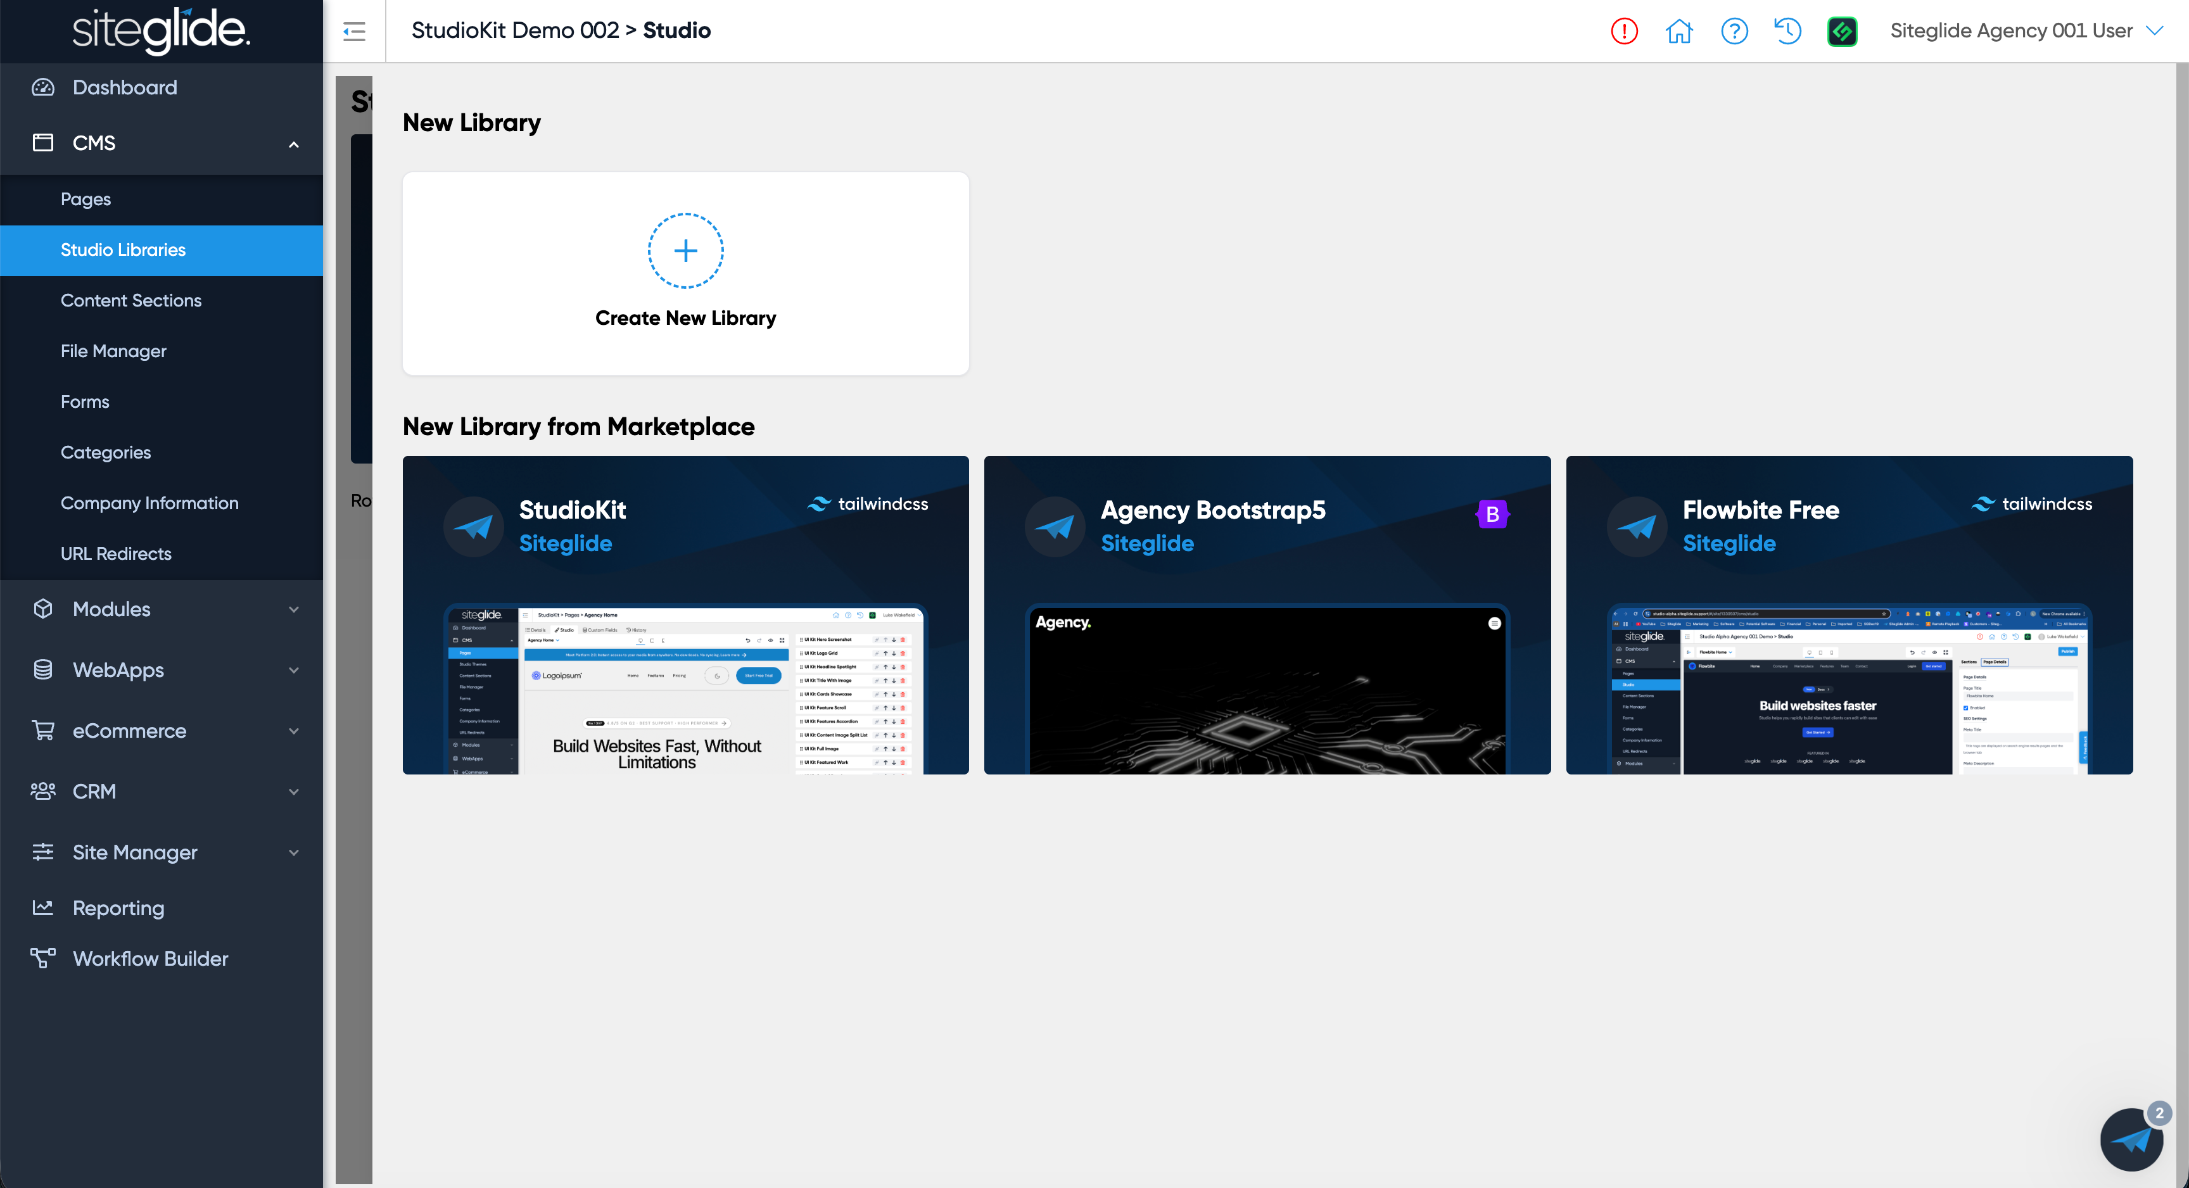Screen dimensions: 2189x1188
Task: Expand the Site Manager menu chevron
Action: tap(294, 852)
